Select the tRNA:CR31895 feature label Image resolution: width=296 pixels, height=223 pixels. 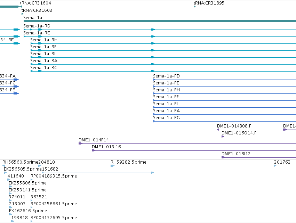click(x=209, y=3)
